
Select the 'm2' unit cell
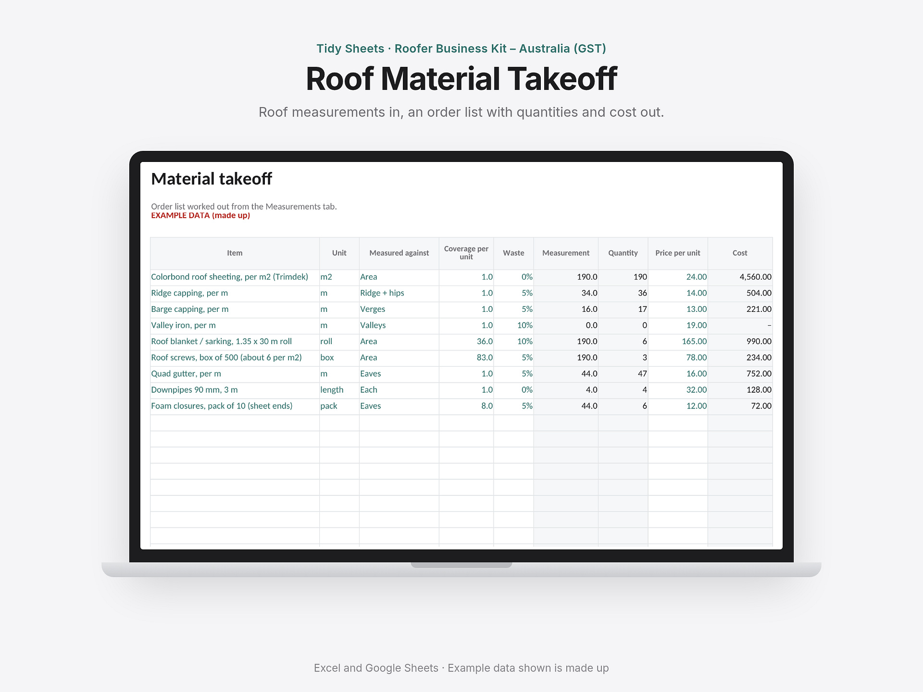coord(339,277)
